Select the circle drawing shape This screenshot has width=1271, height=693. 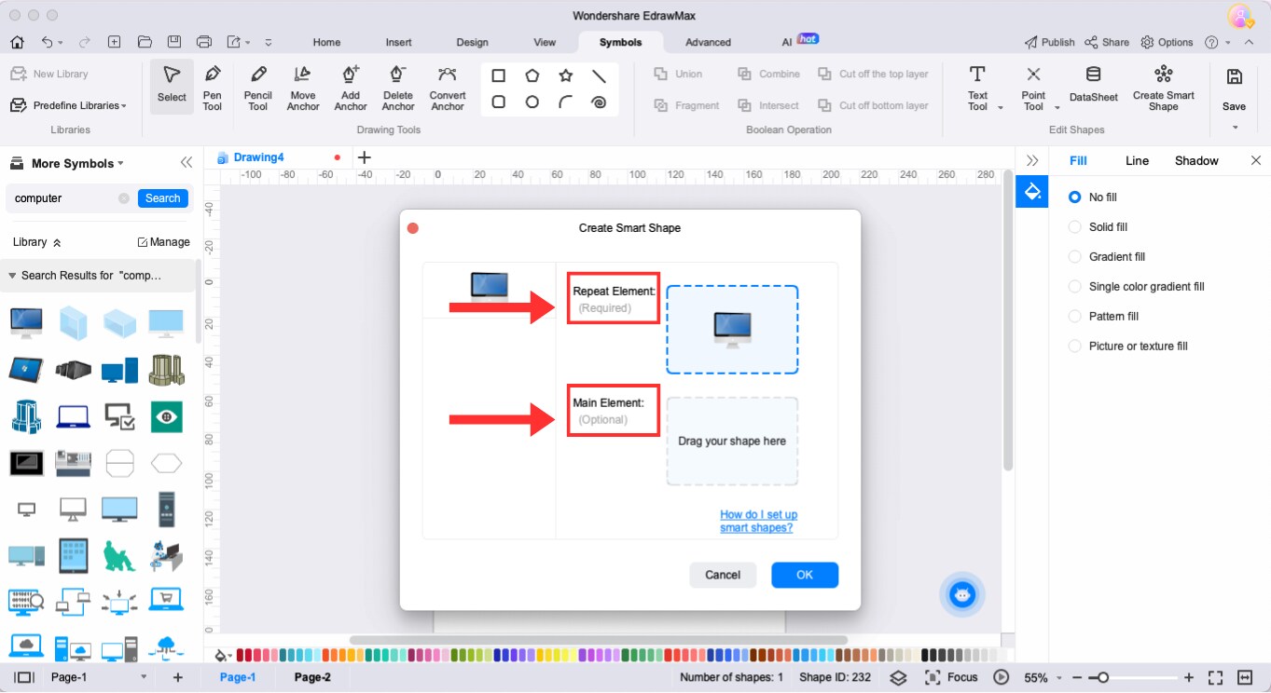click(532, 102)
